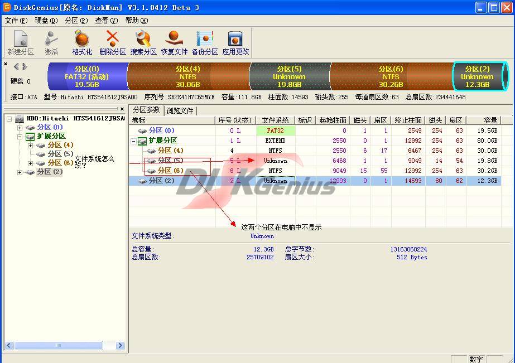The image size is (515, 363).
Task: Click the 恢复文件 (recover files) icon
Action: tap(174, 42)
